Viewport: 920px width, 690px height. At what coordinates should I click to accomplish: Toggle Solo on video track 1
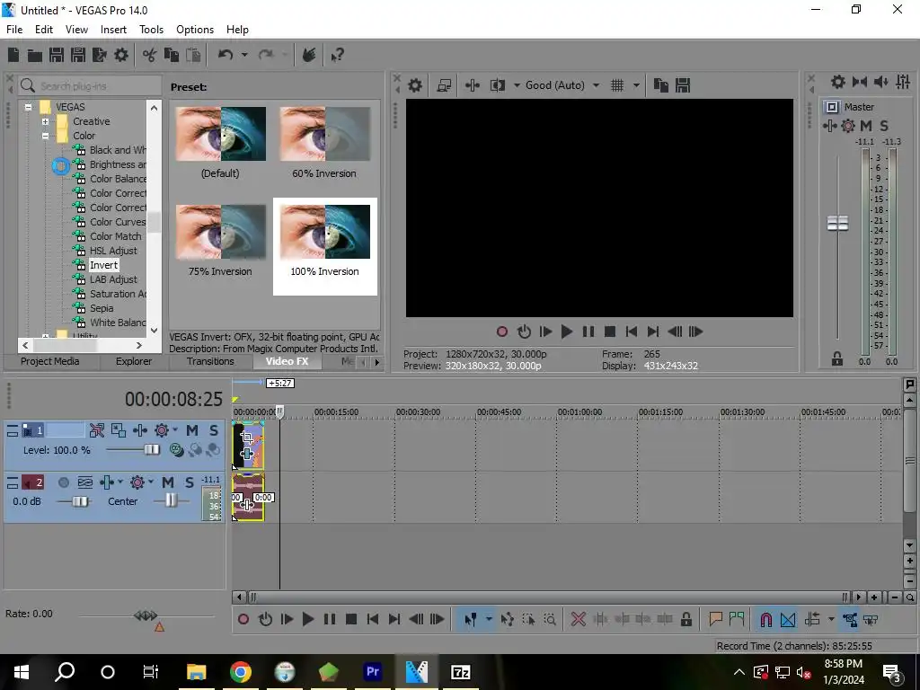tap(214, 430)
